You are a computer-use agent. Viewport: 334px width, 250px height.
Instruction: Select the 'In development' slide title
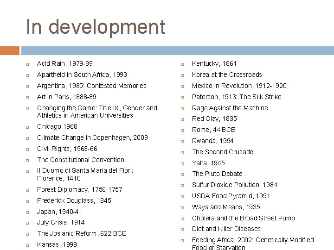[x=96, y=27]
